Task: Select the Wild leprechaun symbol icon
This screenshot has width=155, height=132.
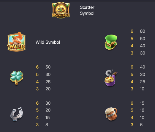Action: click(x=17, y=42)
